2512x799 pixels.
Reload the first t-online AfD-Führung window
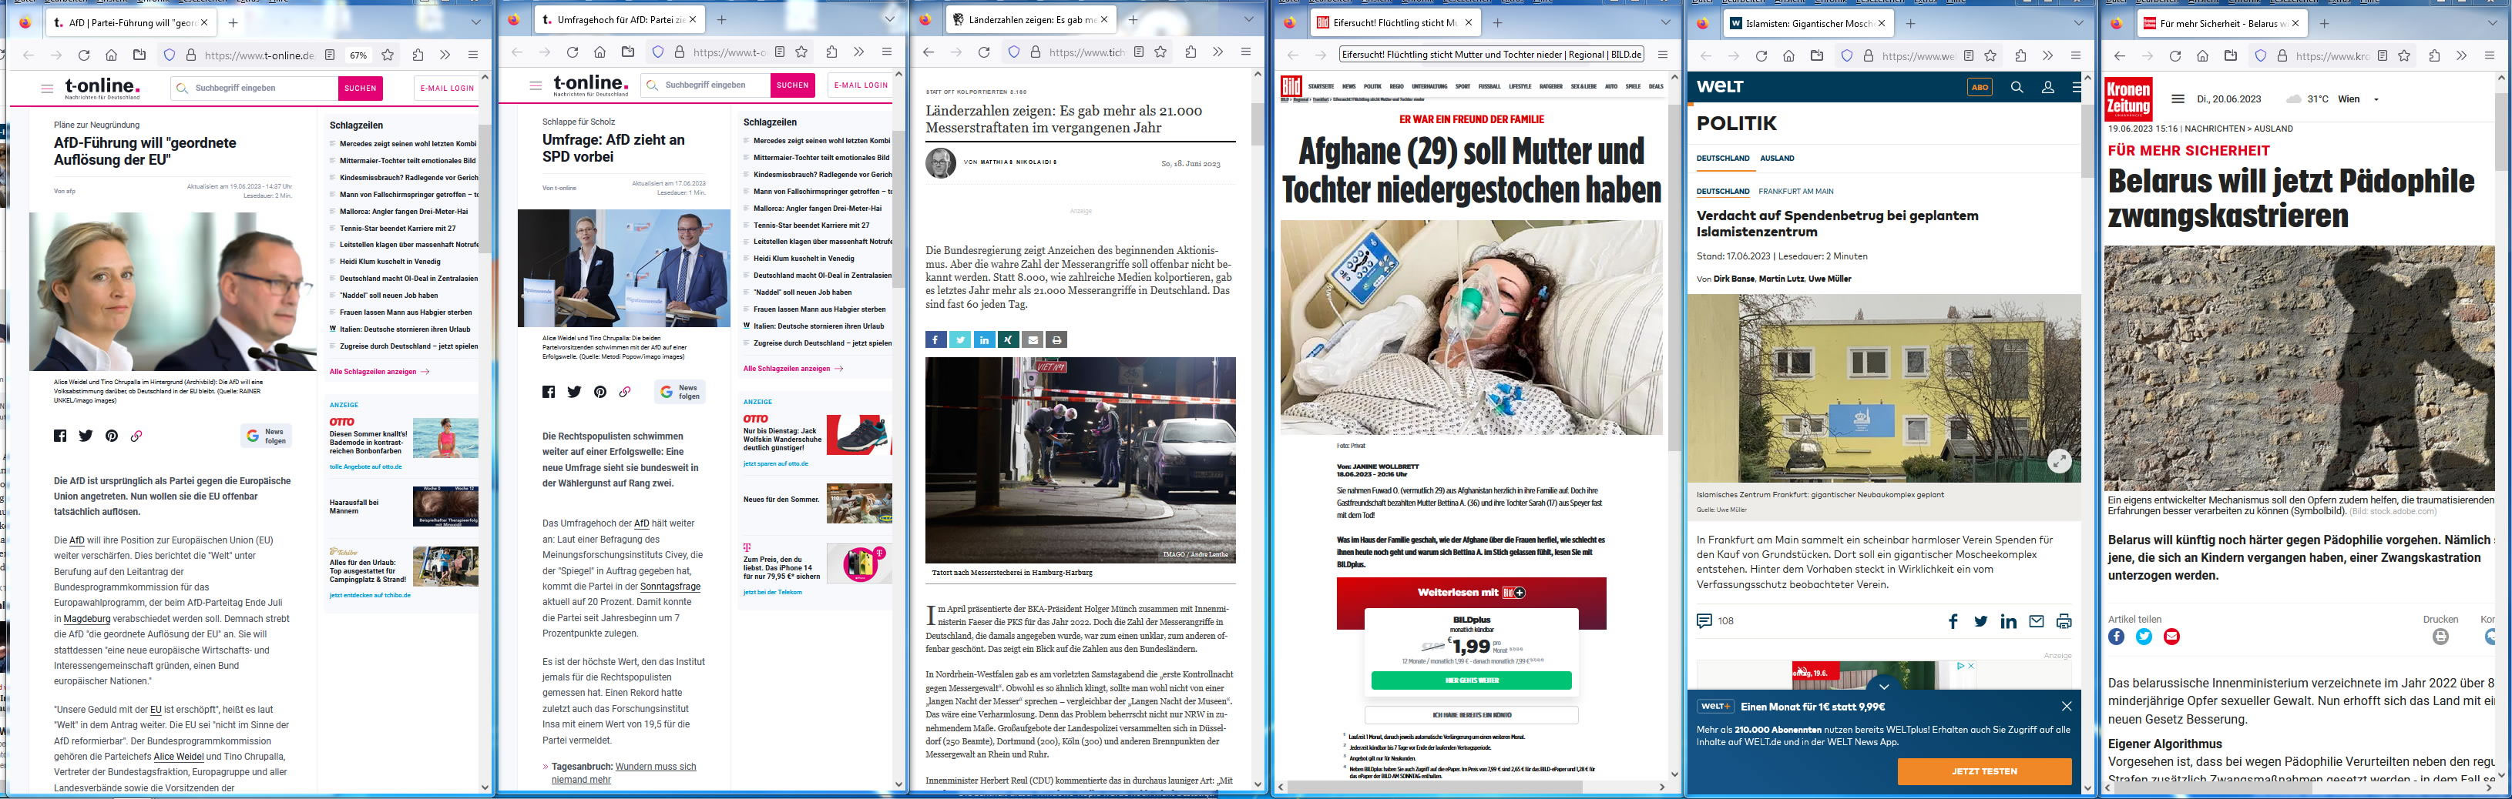(x=84, y=55)
